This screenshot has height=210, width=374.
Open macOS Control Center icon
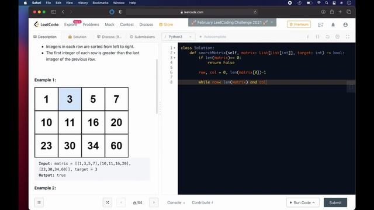tap(334, 3)
